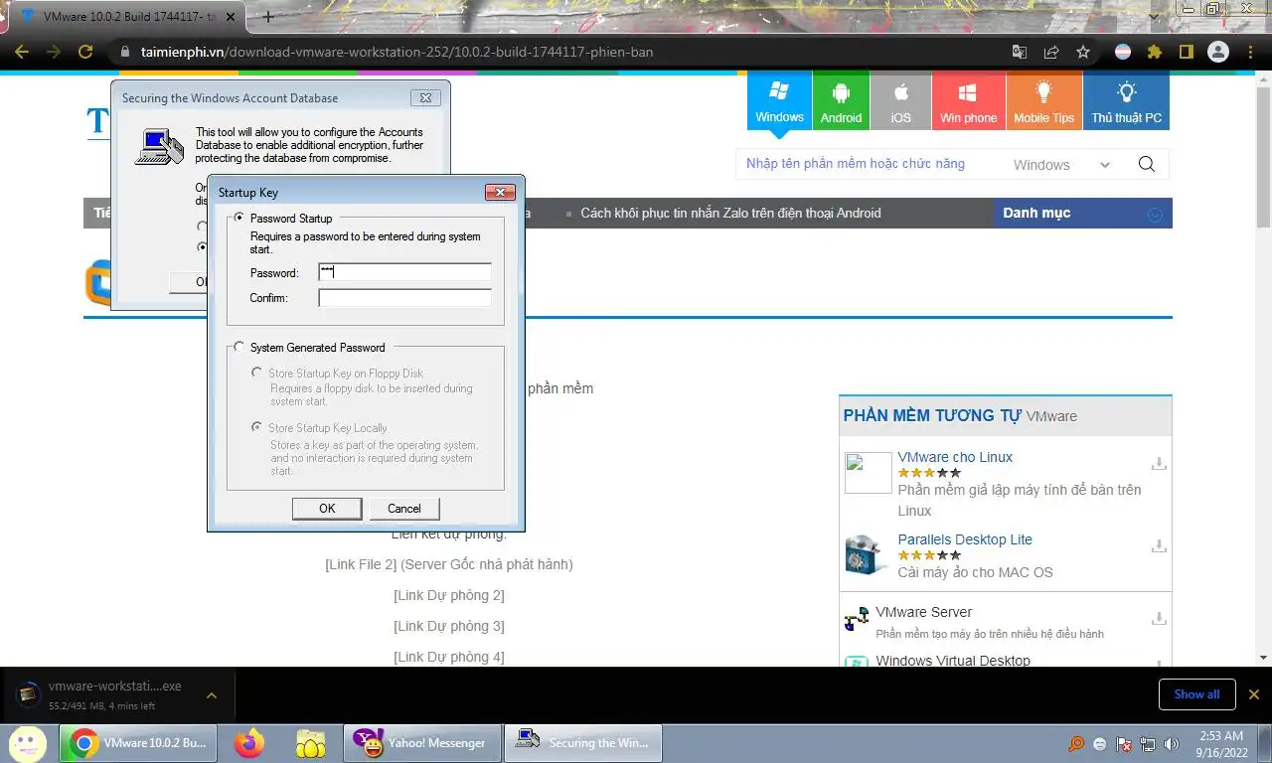Click the Confirm password input field
The image size is (1272, 763).
pos(404,298)
